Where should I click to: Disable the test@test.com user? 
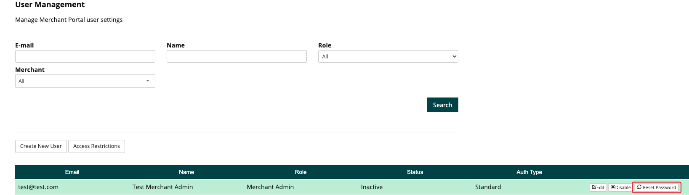tap(621, 187)
